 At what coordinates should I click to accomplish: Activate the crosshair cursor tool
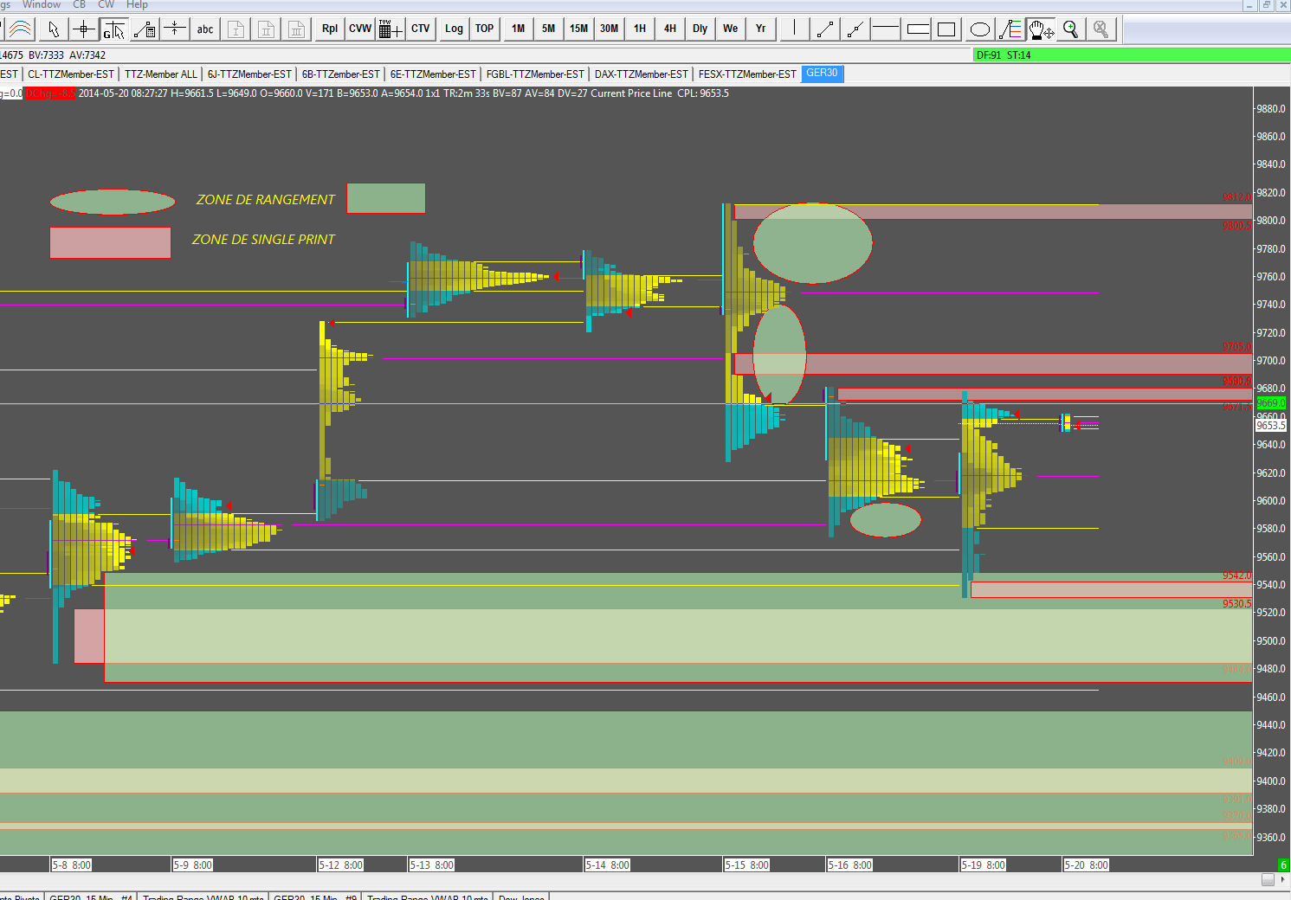pyautogui.click(x=84, y=29)
